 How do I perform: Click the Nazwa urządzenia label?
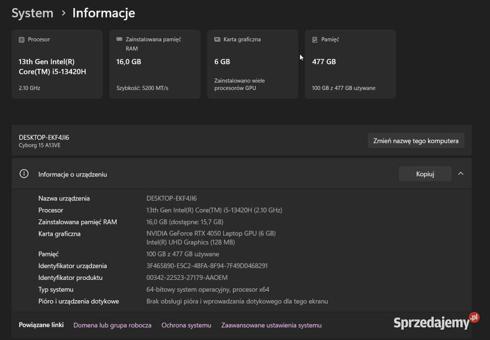64,198
